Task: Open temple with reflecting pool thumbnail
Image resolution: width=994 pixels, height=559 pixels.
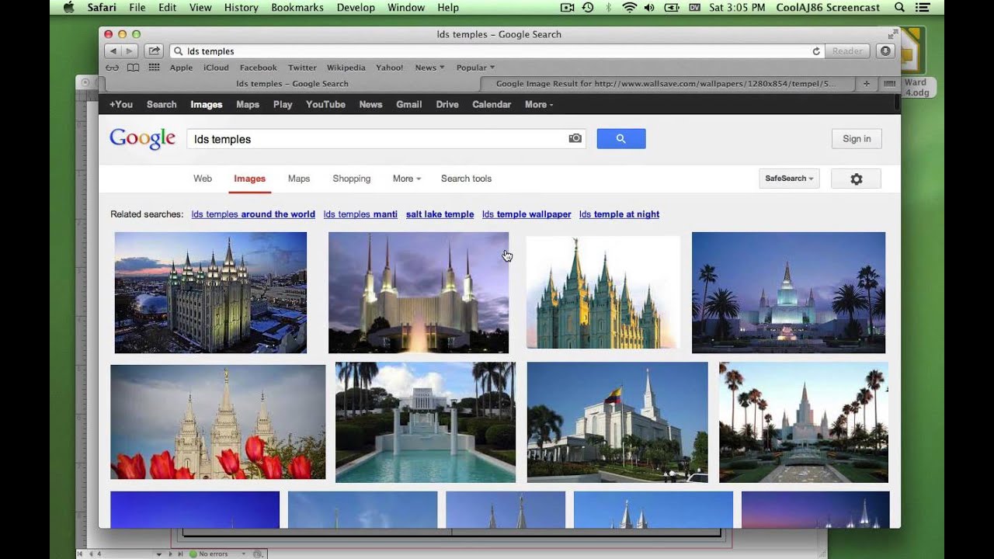Action: coord(425,422)
